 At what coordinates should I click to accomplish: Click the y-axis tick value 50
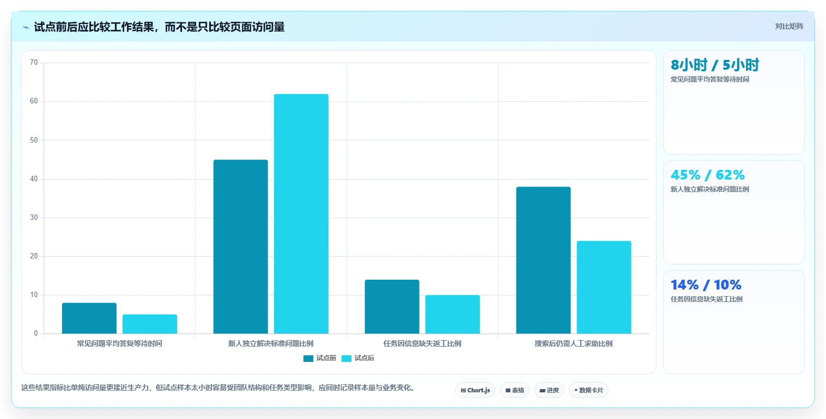[34, 140]
